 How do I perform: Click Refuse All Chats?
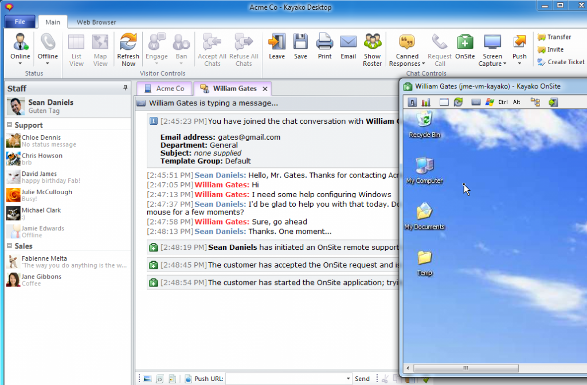point(244,50)
